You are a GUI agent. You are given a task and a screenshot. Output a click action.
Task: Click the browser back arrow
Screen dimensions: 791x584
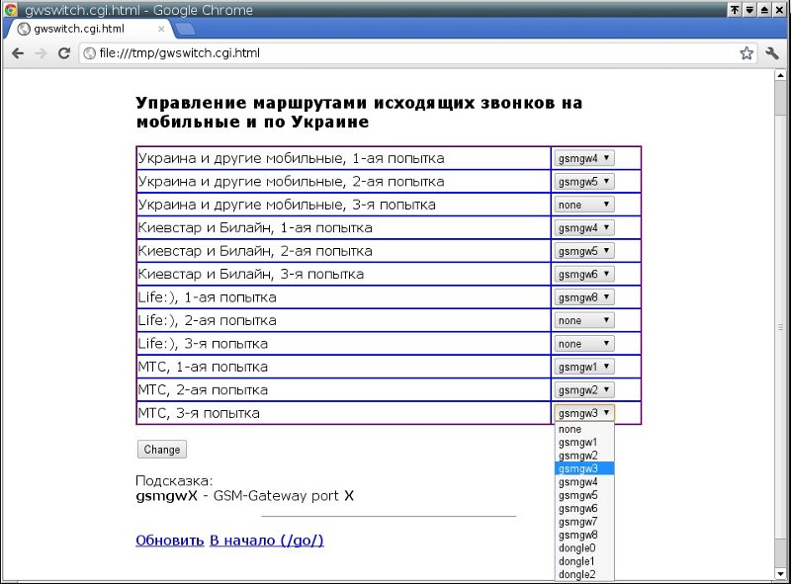pos(18,53)
